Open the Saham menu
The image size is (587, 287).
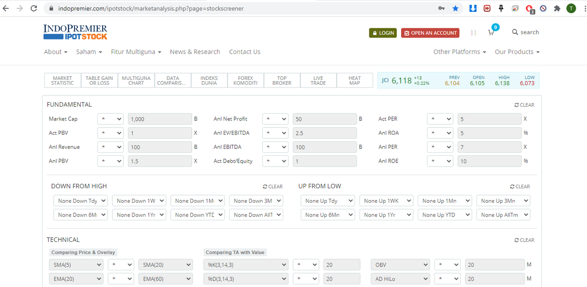(x=89, y=52)
